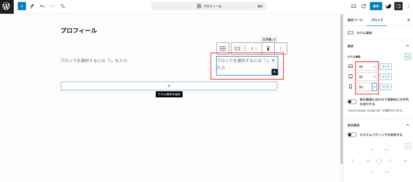The height and width of the screenshot is (182, 413).
Task: Switch to the ブロック tab
Action: (377, 20)
